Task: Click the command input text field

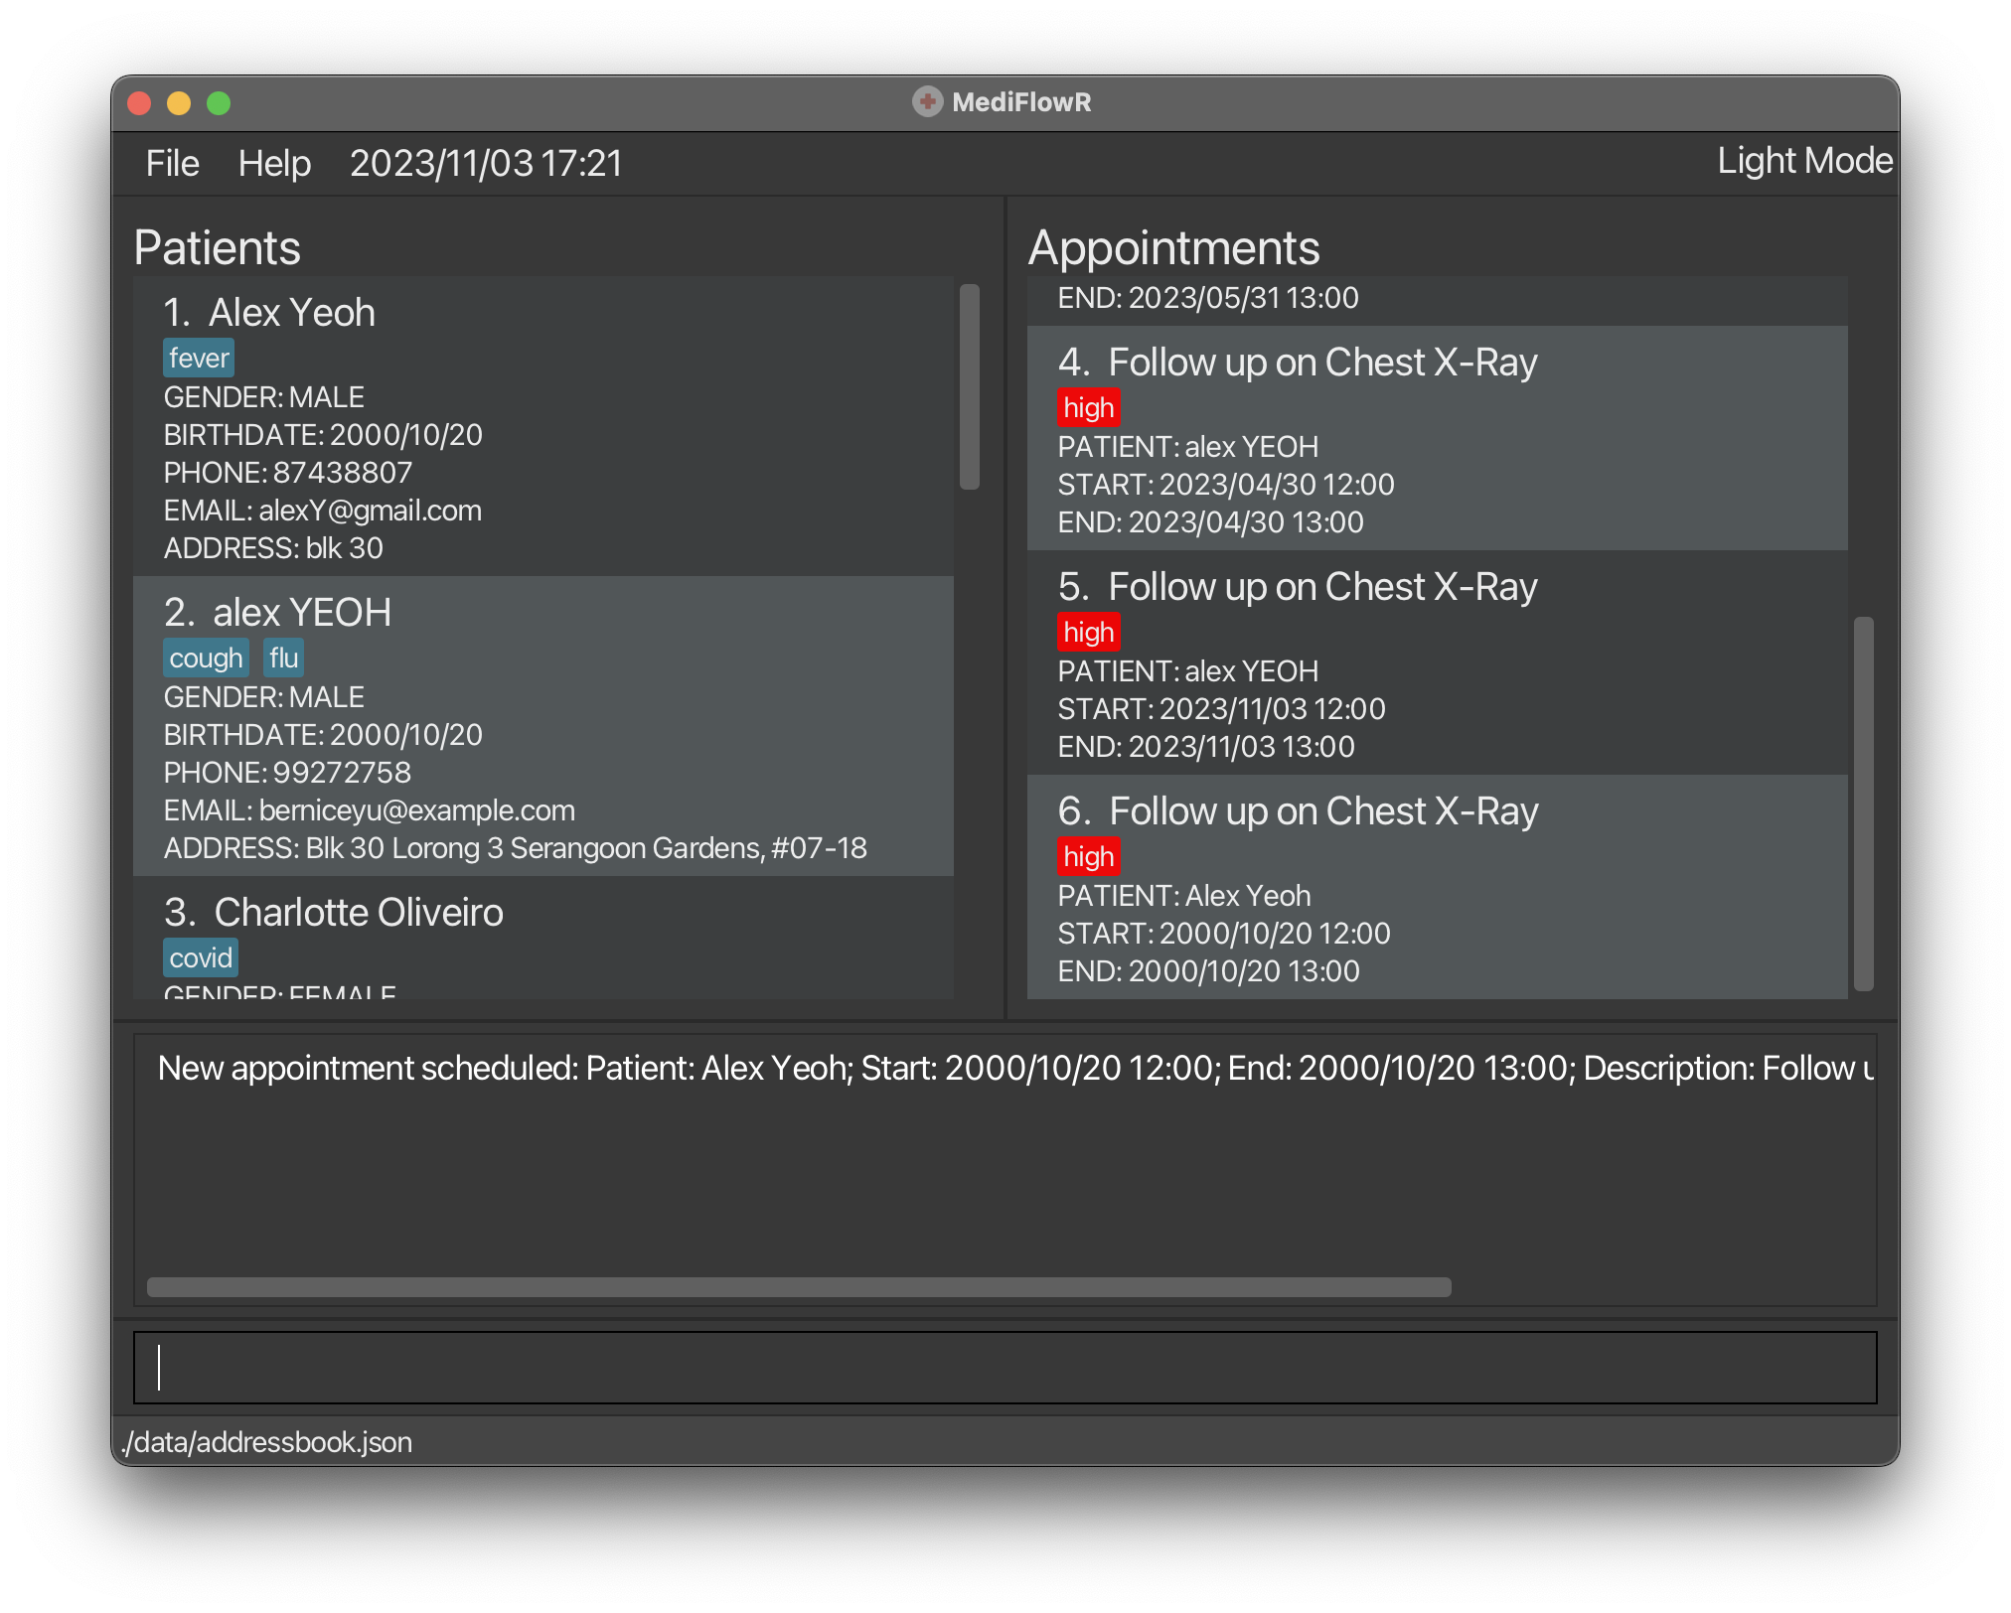Action: click(x=1005, y=1368)
